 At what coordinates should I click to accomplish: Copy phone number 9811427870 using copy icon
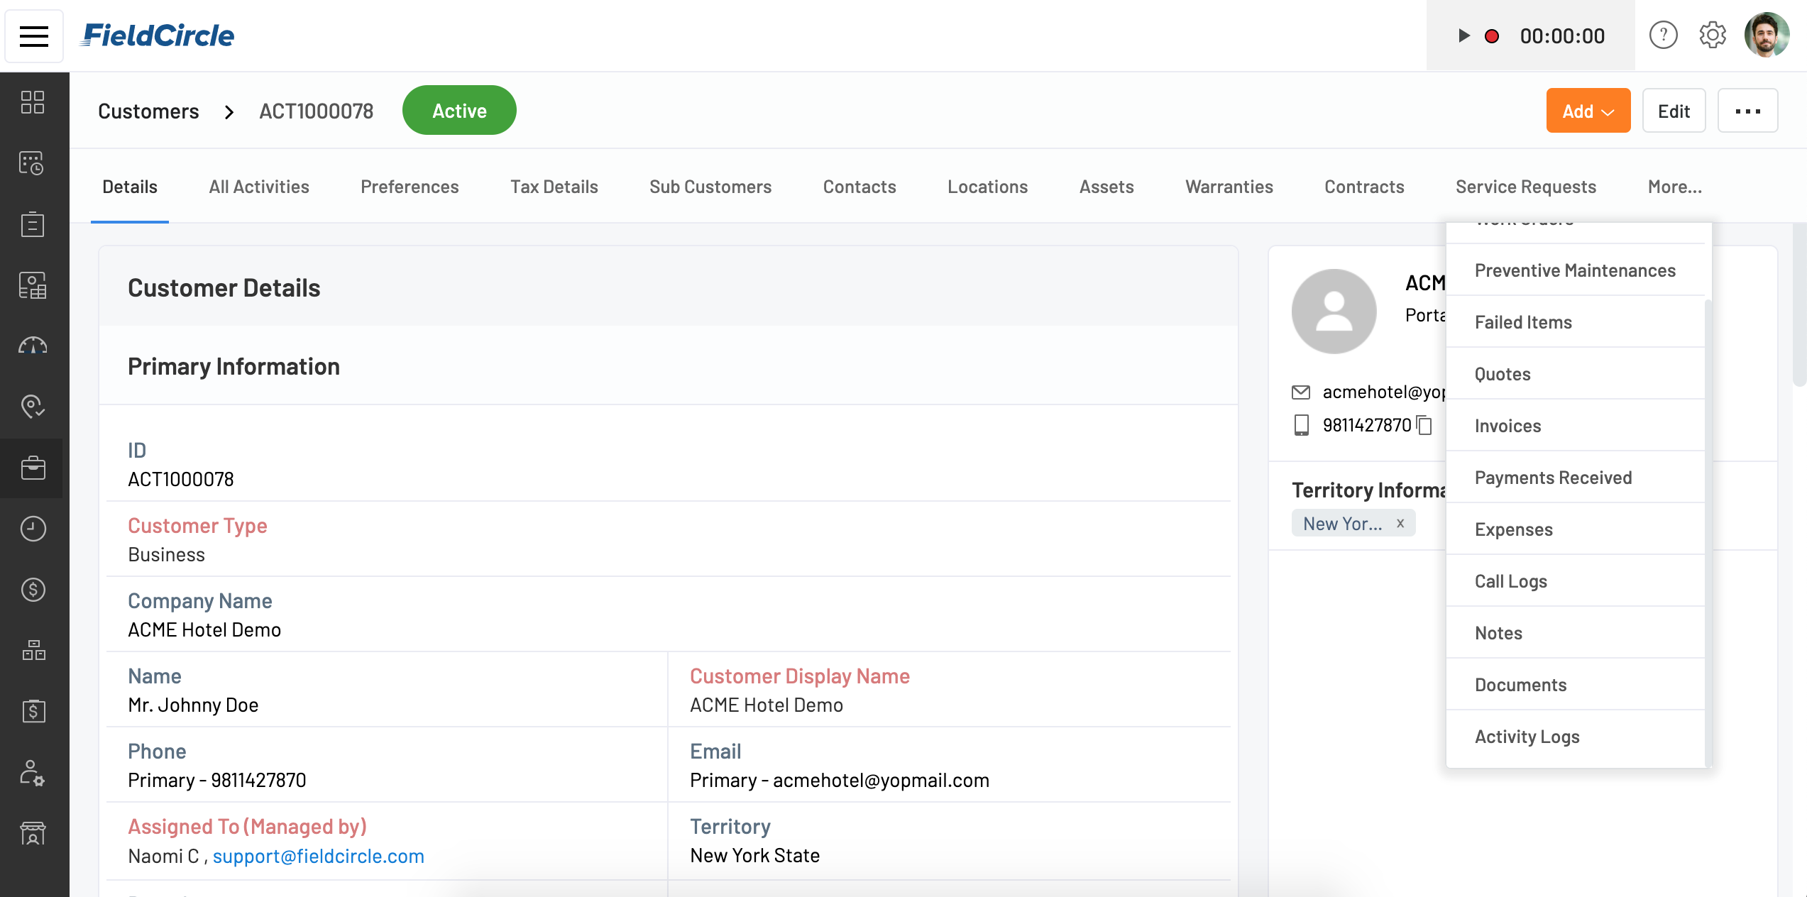[x=1424, y=425]
